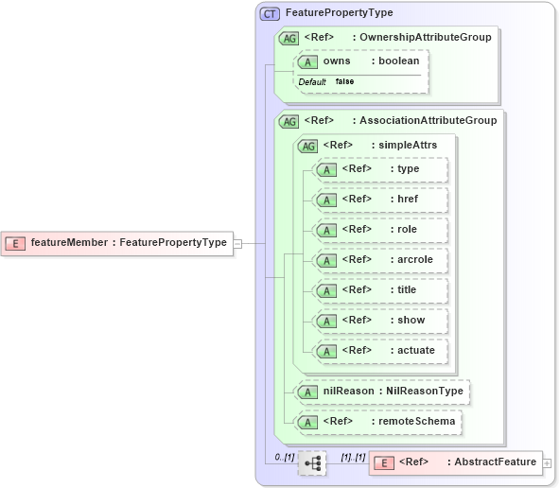Expand the AbstractFeature element node

547,463
